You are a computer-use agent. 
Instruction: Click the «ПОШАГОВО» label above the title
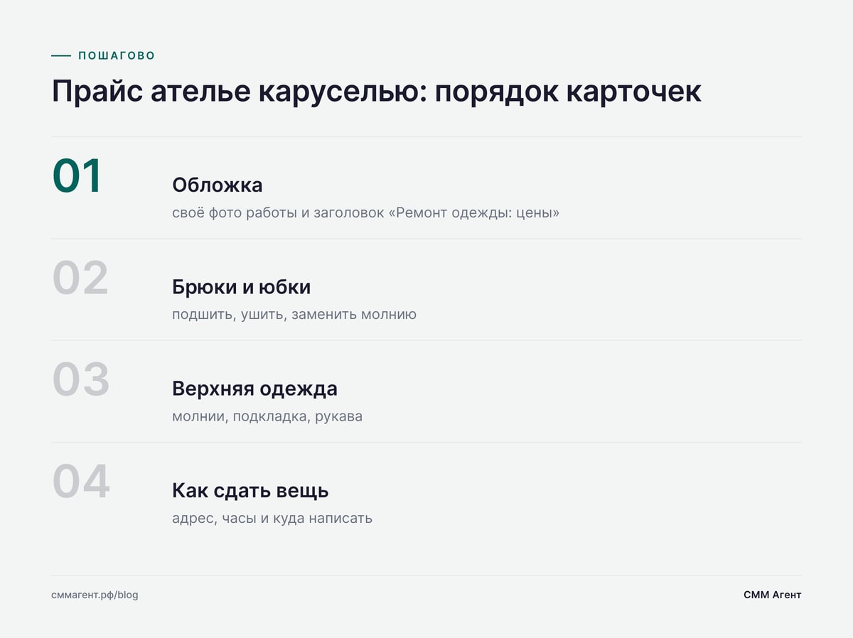(117, 55)
